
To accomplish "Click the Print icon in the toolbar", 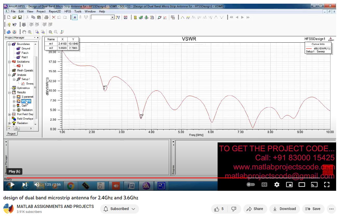I will coord(46,17).
